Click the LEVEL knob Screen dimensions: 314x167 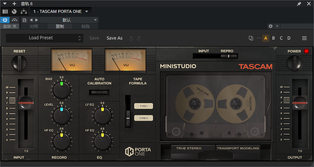[x=62, y=116]
